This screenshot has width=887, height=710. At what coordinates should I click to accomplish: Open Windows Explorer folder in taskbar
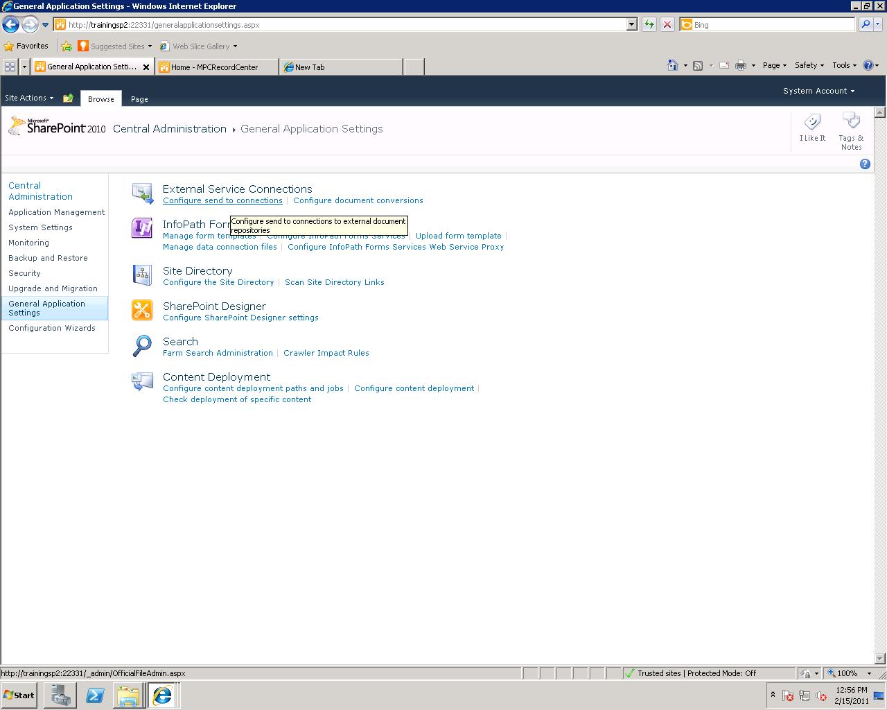click(x=128, y=695)
